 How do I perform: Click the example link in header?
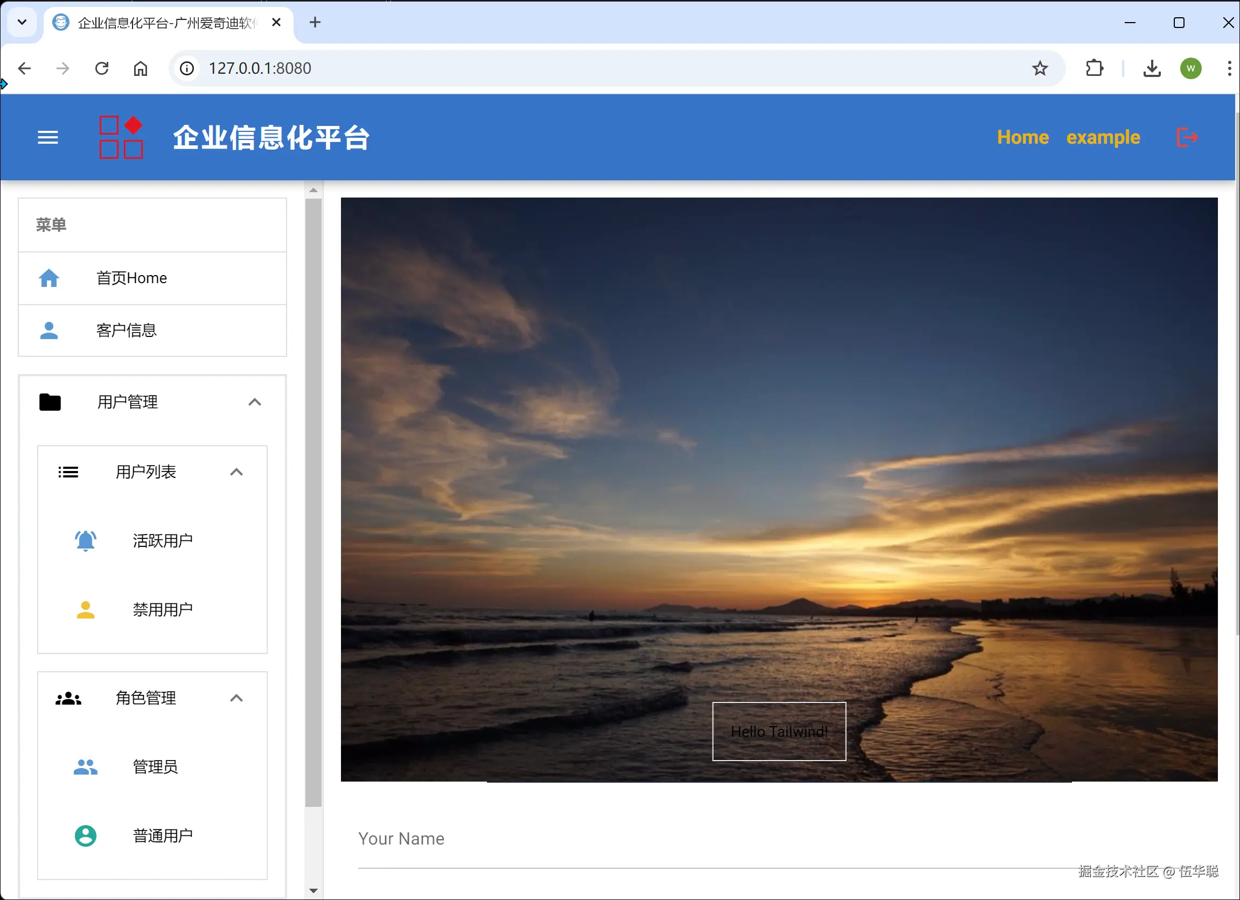(x=1103, y=137)
